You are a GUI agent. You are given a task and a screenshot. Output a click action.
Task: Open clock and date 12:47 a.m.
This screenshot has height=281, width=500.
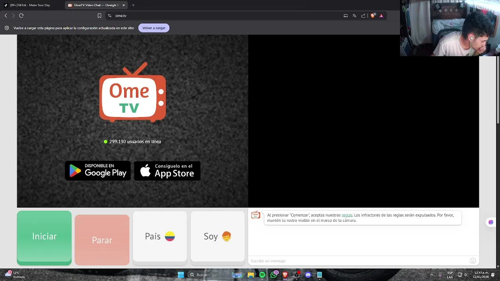480,275
